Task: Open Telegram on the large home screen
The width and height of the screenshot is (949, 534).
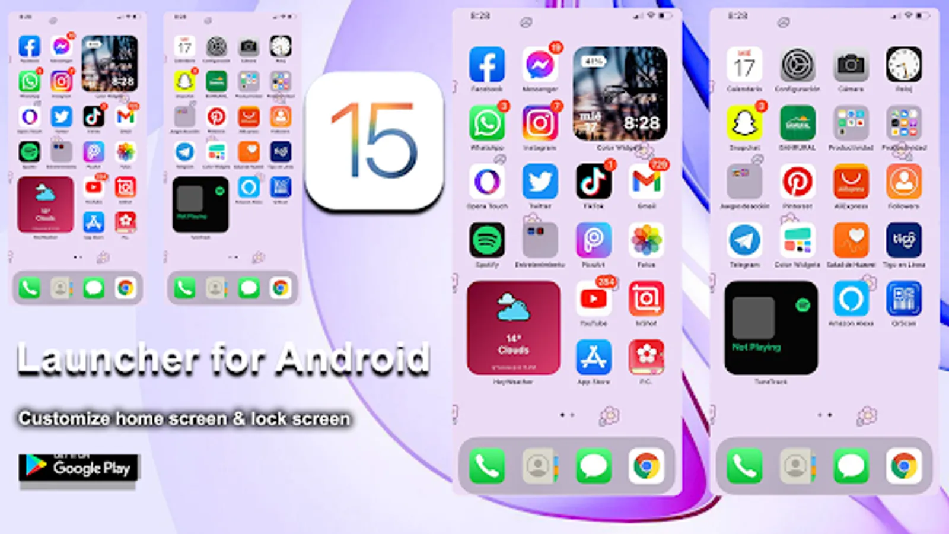Action: [x=744, y=240]
